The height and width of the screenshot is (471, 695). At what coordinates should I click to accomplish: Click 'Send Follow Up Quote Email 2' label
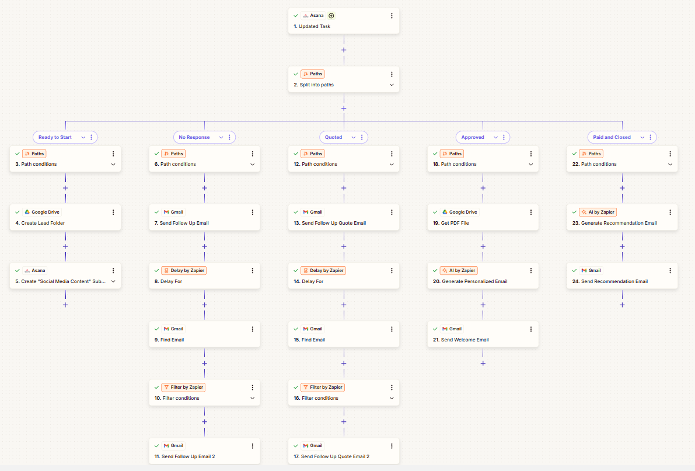point(335,457)
